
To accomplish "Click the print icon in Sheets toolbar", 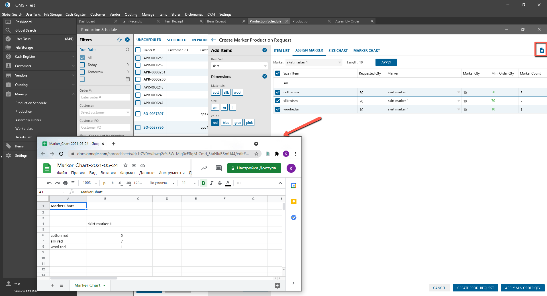I will point(65,183).
